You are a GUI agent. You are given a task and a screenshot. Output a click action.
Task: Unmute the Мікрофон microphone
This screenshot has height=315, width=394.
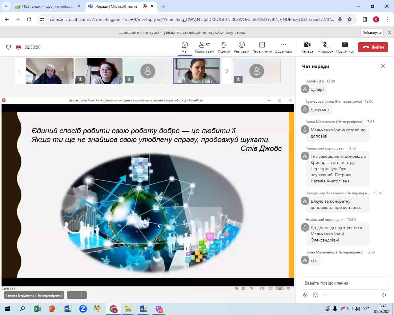(325, 47)
